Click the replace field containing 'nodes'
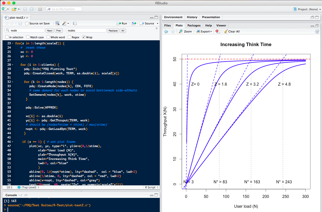Image resolution: width=322 pixels, height=212 pixels. (x=86, y=30)
